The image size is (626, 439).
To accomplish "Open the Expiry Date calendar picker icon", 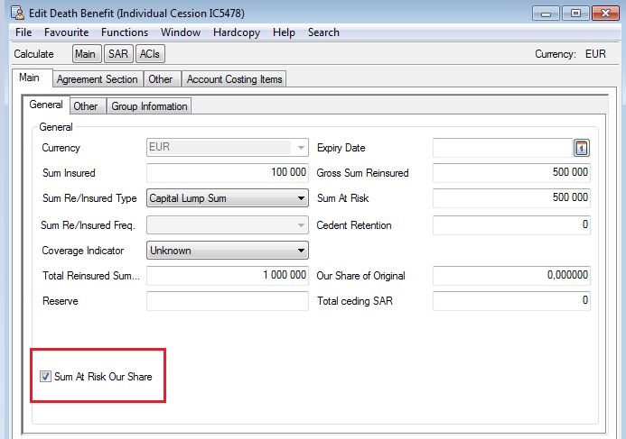I will [x=582, y=148].
